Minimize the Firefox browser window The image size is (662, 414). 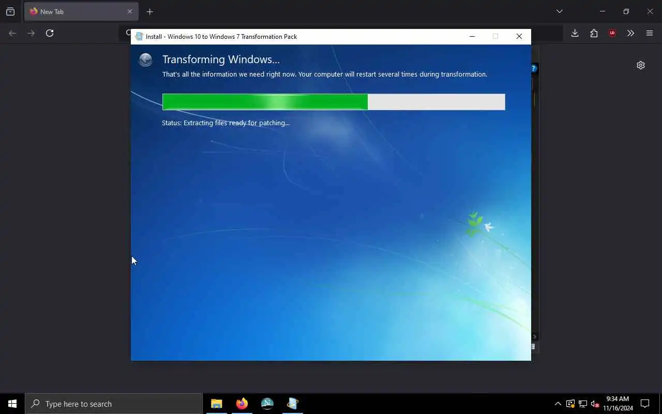(x=602, y=11)
